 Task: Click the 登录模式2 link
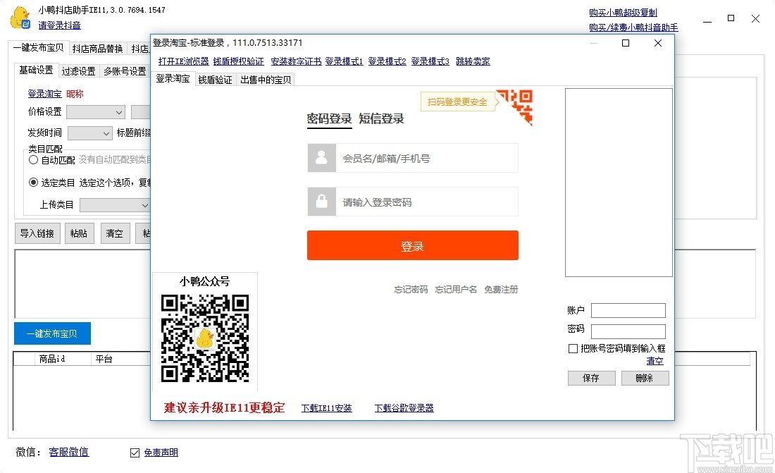point(387,61)
